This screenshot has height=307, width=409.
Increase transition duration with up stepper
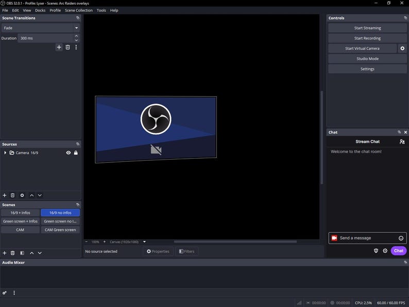pos(76,36)
